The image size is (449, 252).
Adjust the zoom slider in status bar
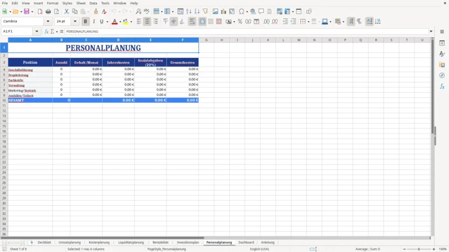click(419, 249)
